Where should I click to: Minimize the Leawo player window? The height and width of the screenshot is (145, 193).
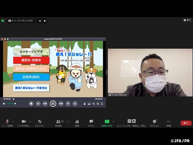click(x=5, y=39)
